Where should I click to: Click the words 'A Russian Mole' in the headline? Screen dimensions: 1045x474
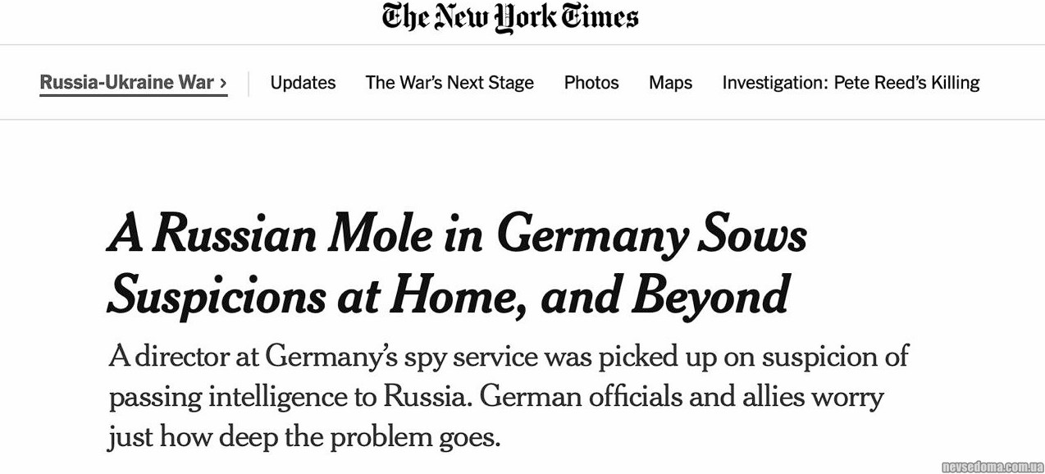point(271,236)
